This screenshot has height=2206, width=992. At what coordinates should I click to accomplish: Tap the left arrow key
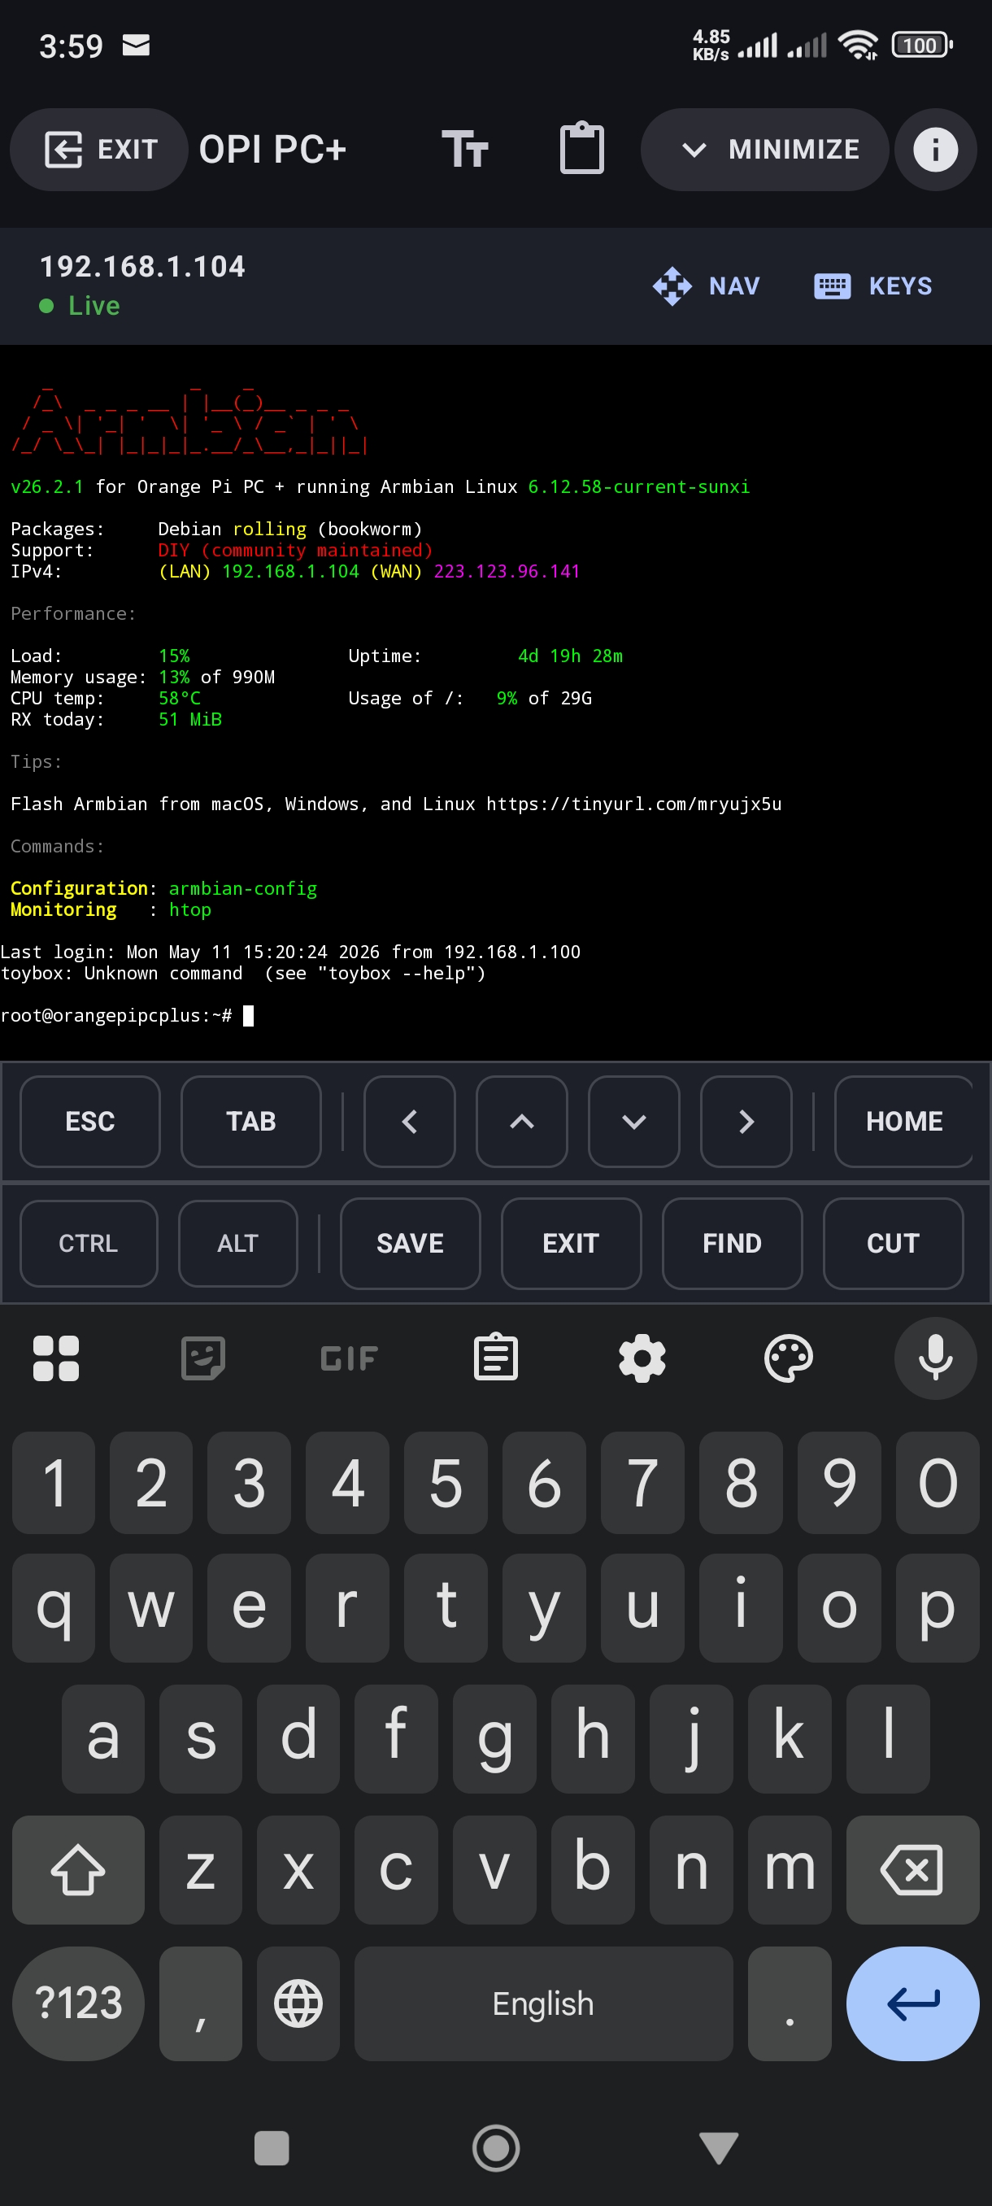coord(409,1121)
